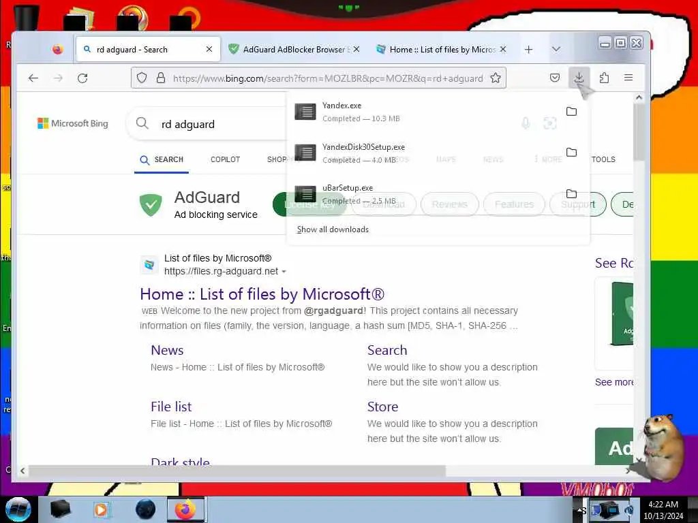Show YandexDisk30Setup.exe in its folder
The image size is (698, 523).
[x=571, y=153]
